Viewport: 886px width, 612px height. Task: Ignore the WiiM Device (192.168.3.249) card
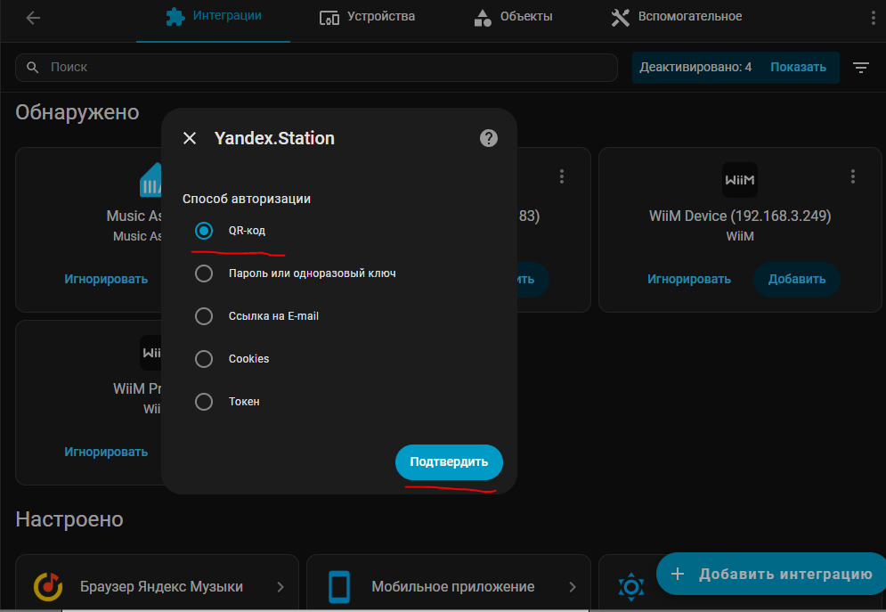689,279
